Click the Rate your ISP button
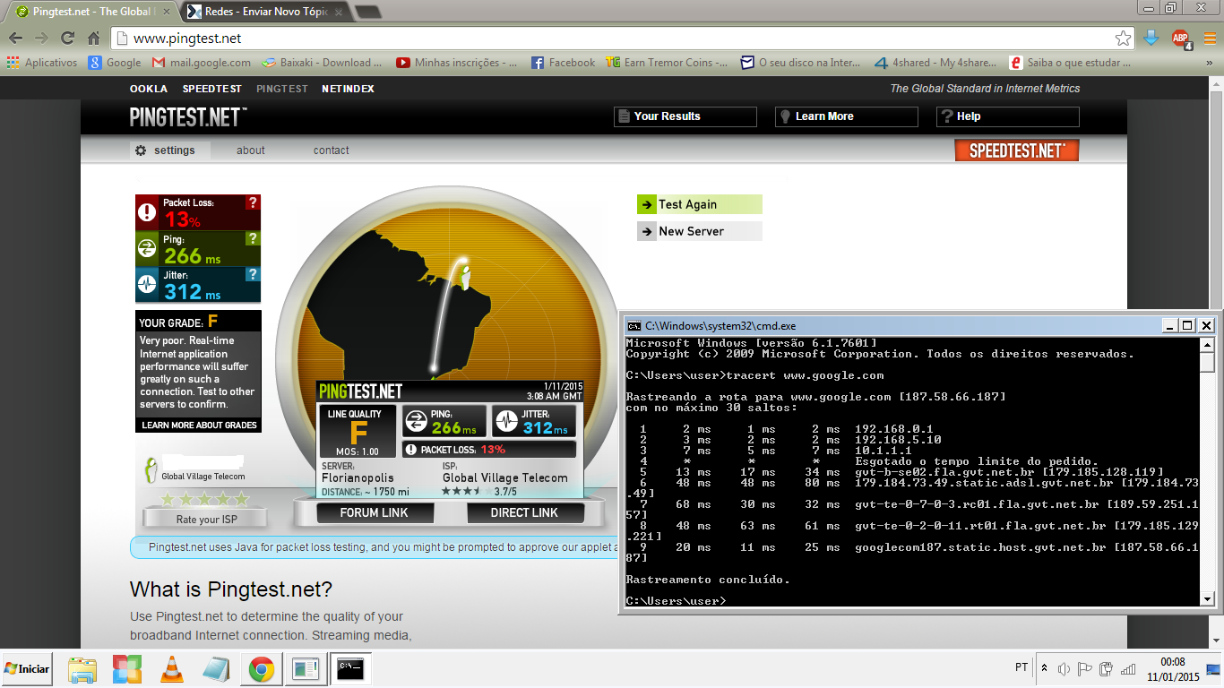Screen dimensions: 1224x688 point(204,519)
